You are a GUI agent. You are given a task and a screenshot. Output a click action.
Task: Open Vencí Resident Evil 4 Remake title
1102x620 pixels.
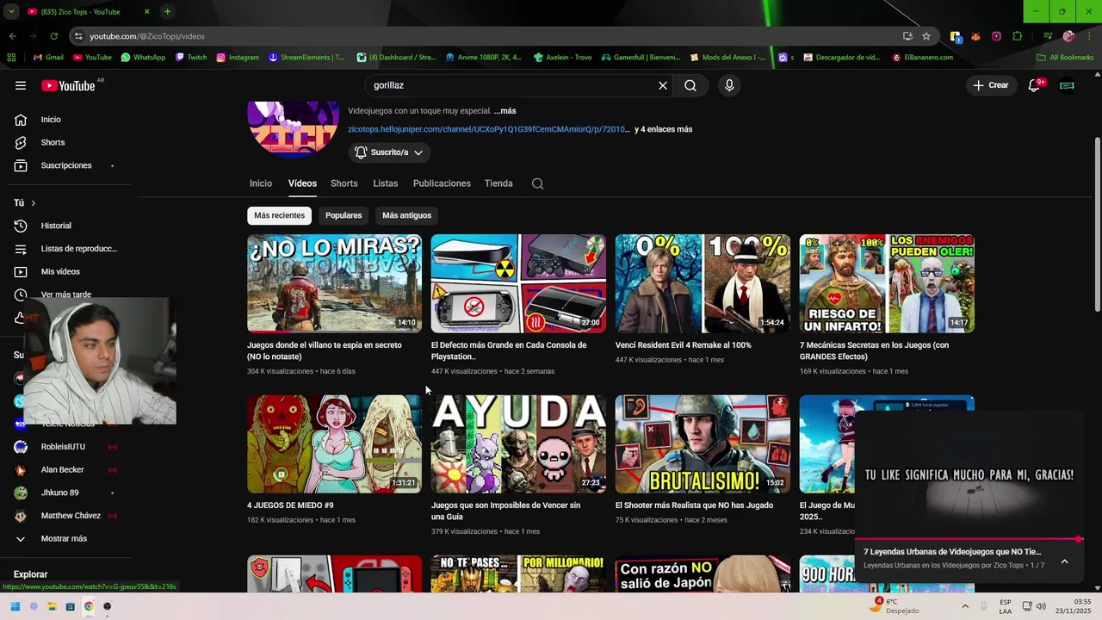point(684,345)
